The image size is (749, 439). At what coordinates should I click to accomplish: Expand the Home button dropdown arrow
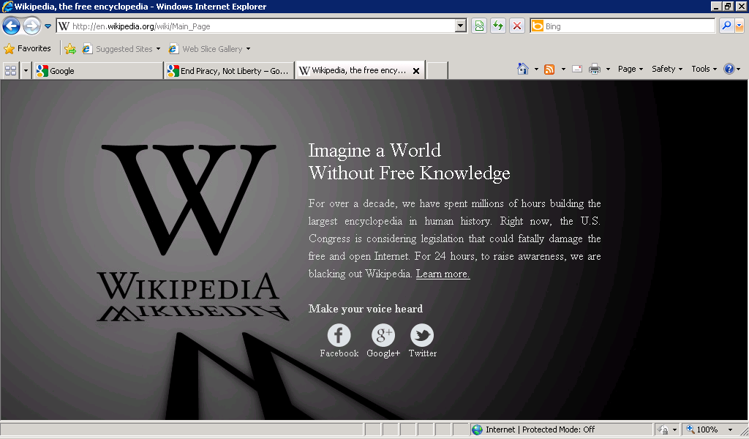536,70
